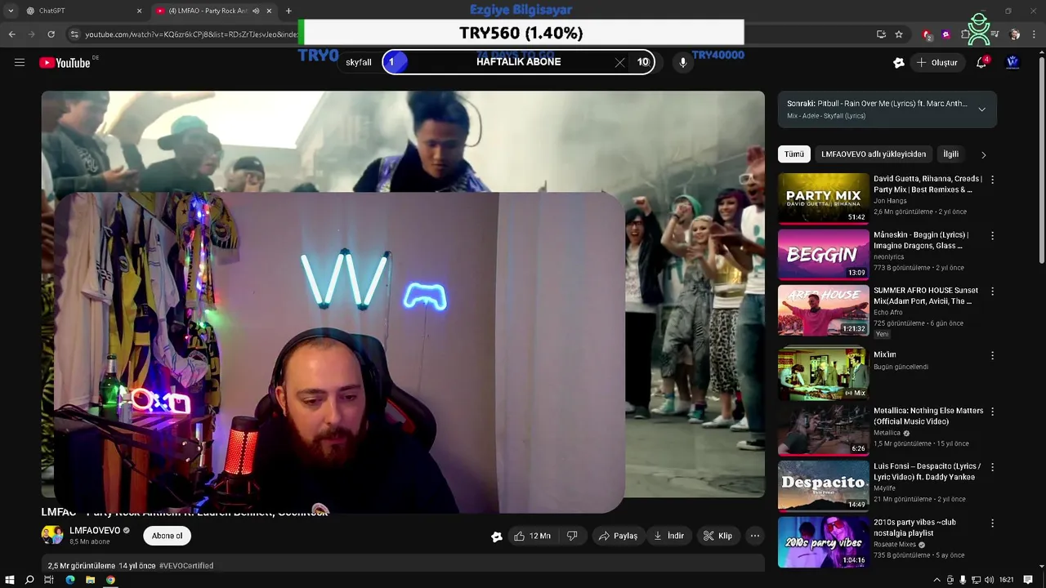Go back in browser history

(x=11, y=34)
